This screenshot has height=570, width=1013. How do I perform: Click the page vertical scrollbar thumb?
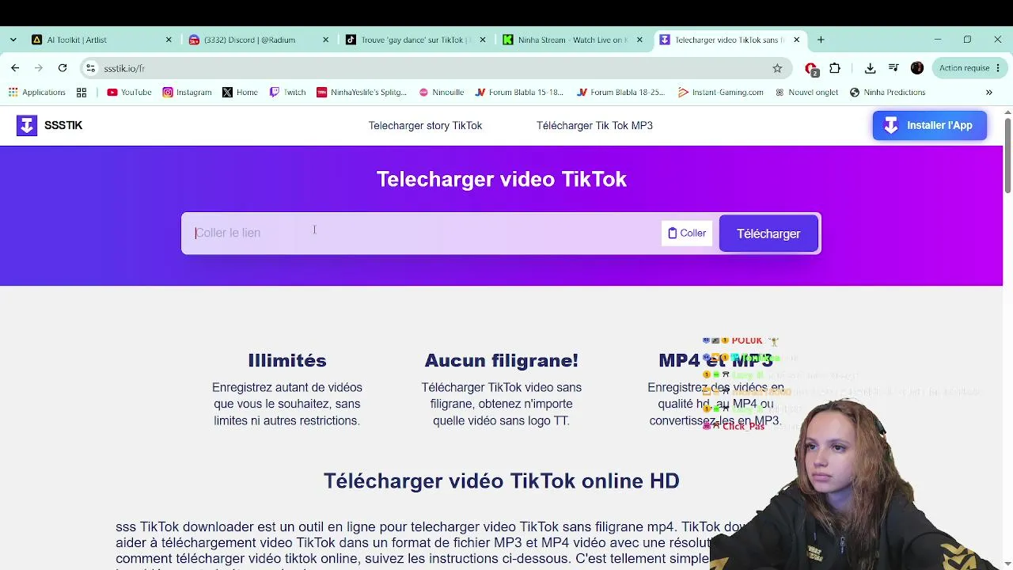[1007, 154]
